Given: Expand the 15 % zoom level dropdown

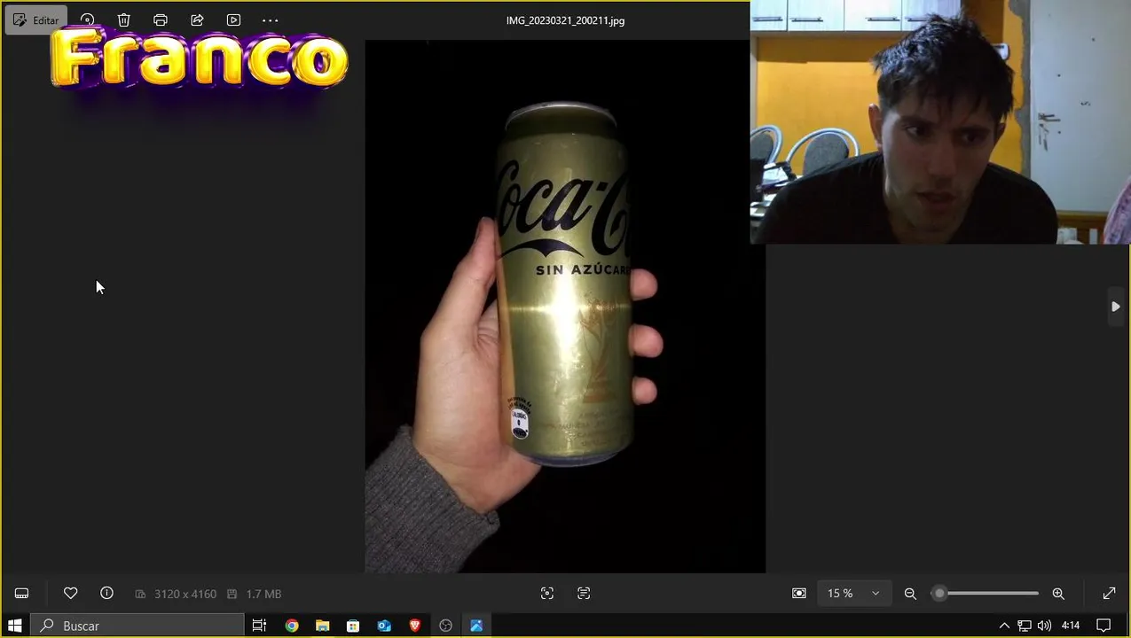Looking at the screenshot, I should [x=853, y=594].
